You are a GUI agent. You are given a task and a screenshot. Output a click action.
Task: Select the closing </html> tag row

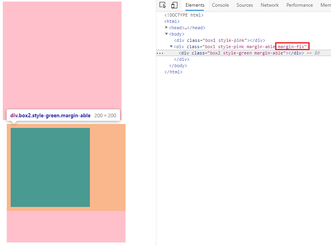[173, 72]
